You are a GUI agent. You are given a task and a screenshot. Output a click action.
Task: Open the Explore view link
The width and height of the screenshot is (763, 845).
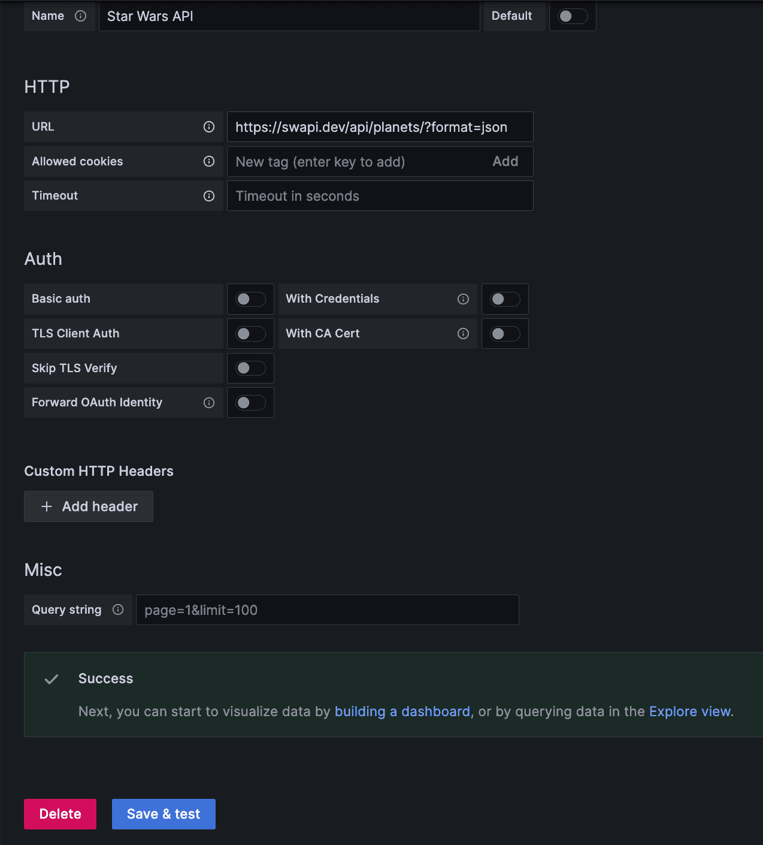(689, 711)
